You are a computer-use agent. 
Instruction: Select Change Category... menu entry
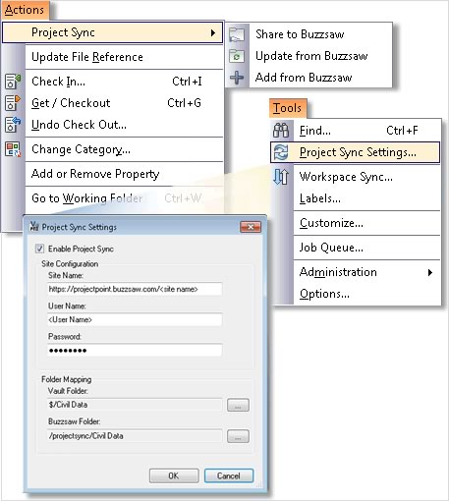click(125, 149)
